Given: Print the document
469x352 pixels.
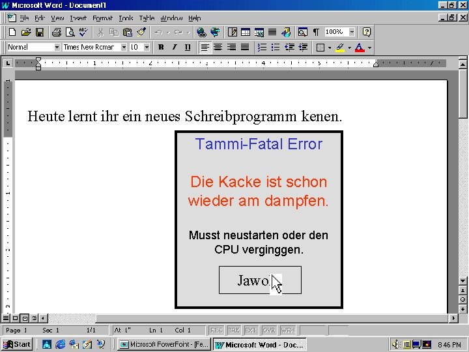Looking at the screenshot, I should 57,32.
